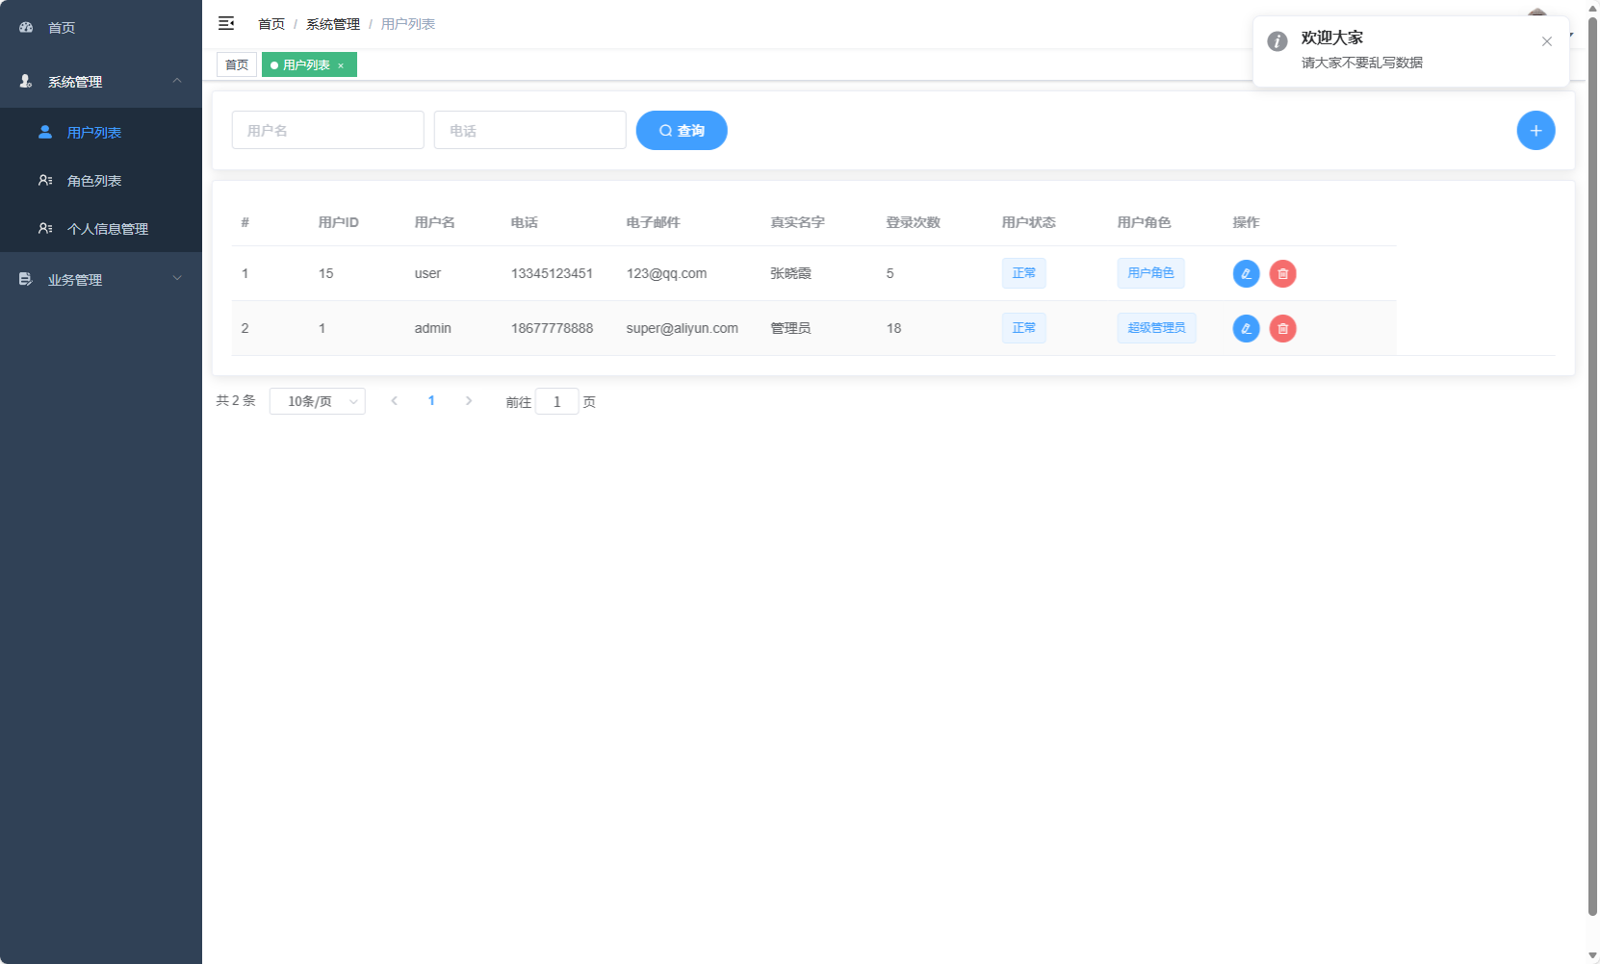Image resolution: width=1600 pixels, height=964 pixels.
Task: Click the delete icon for user row
Action: coord(1282,273)
